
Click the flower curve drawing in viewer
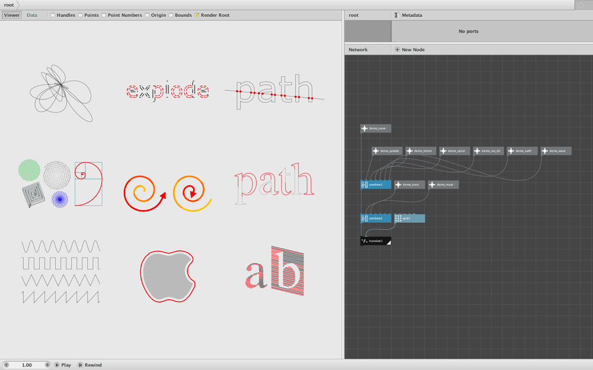pos(61,94)
